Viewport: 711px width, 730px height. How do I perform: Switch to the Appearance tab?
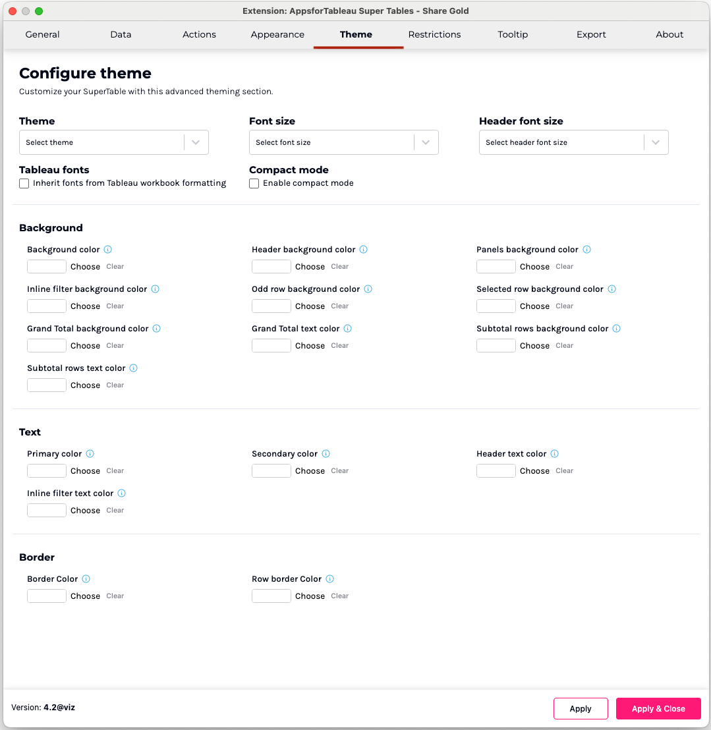[x=277, y=35]
